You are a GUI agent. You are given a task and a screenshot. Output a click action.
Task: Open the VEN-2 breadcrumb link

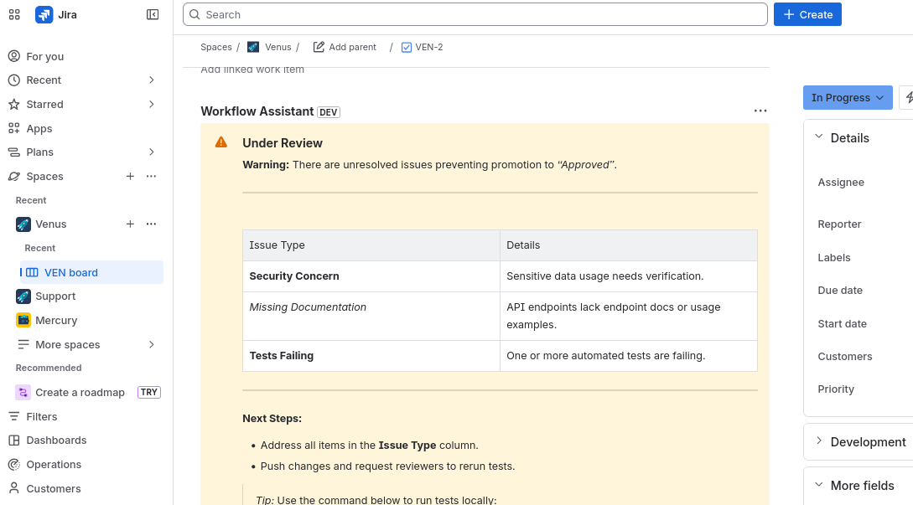point(429,47)
